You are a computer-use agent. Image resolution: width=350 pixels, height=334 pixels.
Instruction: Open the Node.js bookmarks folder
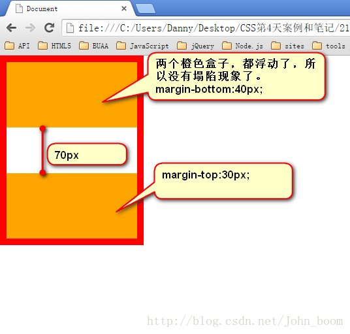click(x=243, y=46)
